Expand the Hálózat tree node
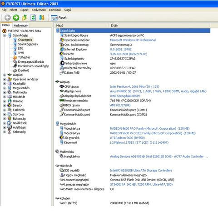Viewport: 218px width, 212px height. (x=5, y=101)
